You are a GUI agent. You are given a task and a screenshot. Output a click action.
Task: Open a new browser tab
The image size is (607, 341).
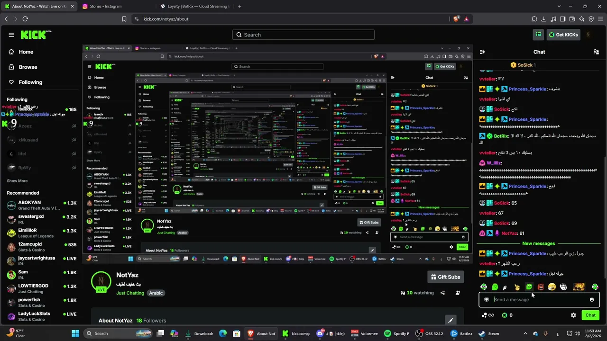coord(239,6)
